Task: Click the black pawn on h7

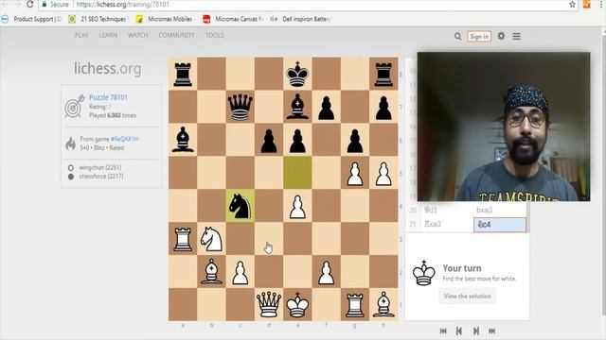Action: [x=383, y=107]
